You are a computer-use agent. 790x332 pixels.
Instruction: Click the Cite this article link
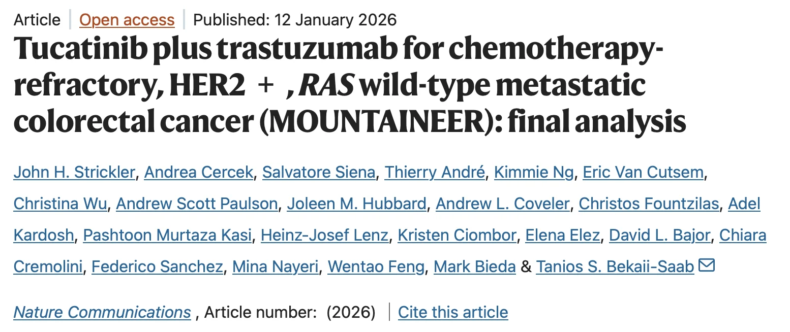coord(453,312)
